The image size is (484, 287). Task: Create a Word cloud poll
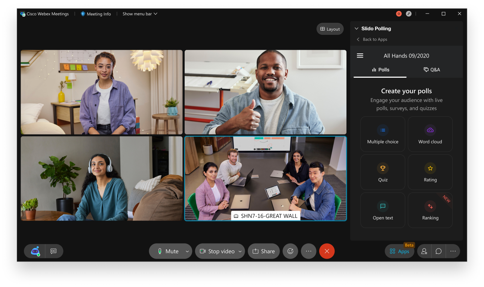[430, 134]
